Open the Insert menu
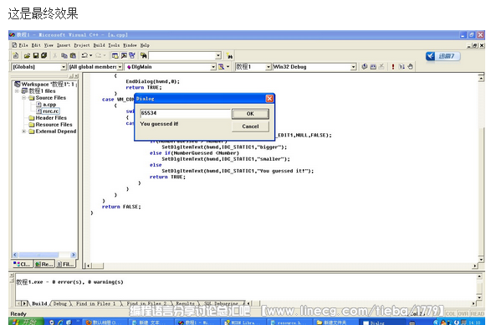The width and height of the screenshot is (486, 325). pyautogui.click(x=64, y=45)
